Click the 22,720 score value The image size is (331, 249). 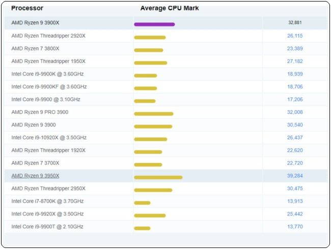tap(295, 163)
